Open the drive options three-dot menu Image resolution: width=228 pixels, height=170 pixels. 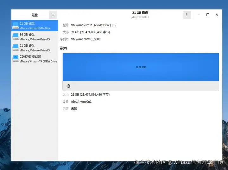[187, 15]
